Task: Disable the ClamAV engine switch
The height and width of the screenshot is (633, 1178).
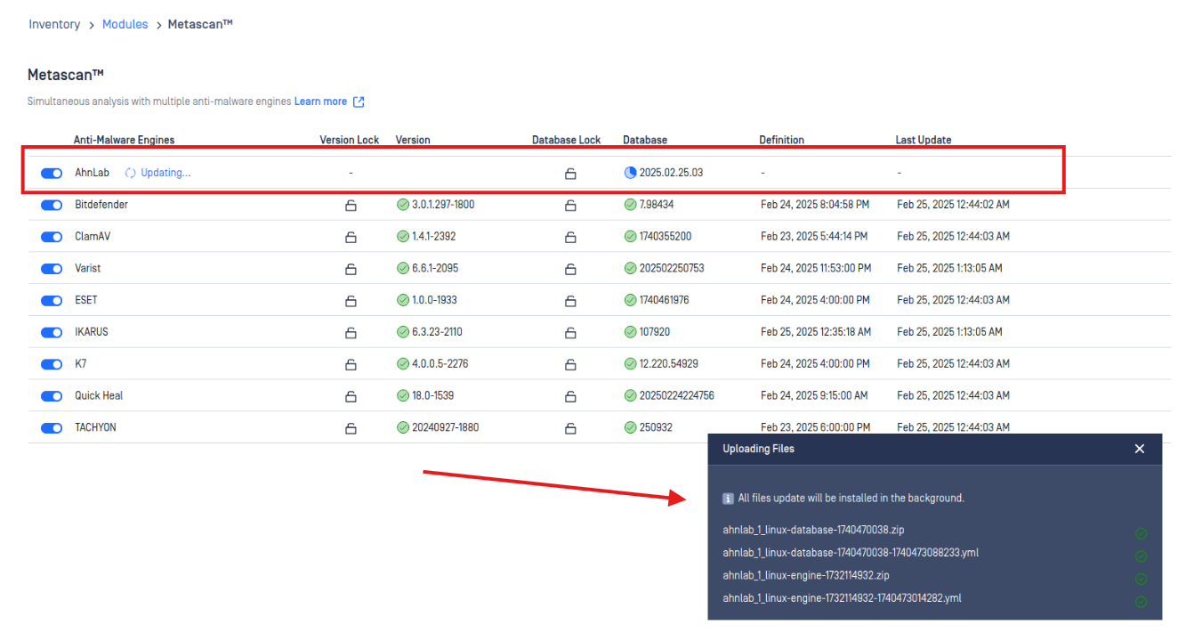Action: click(52, 237)
